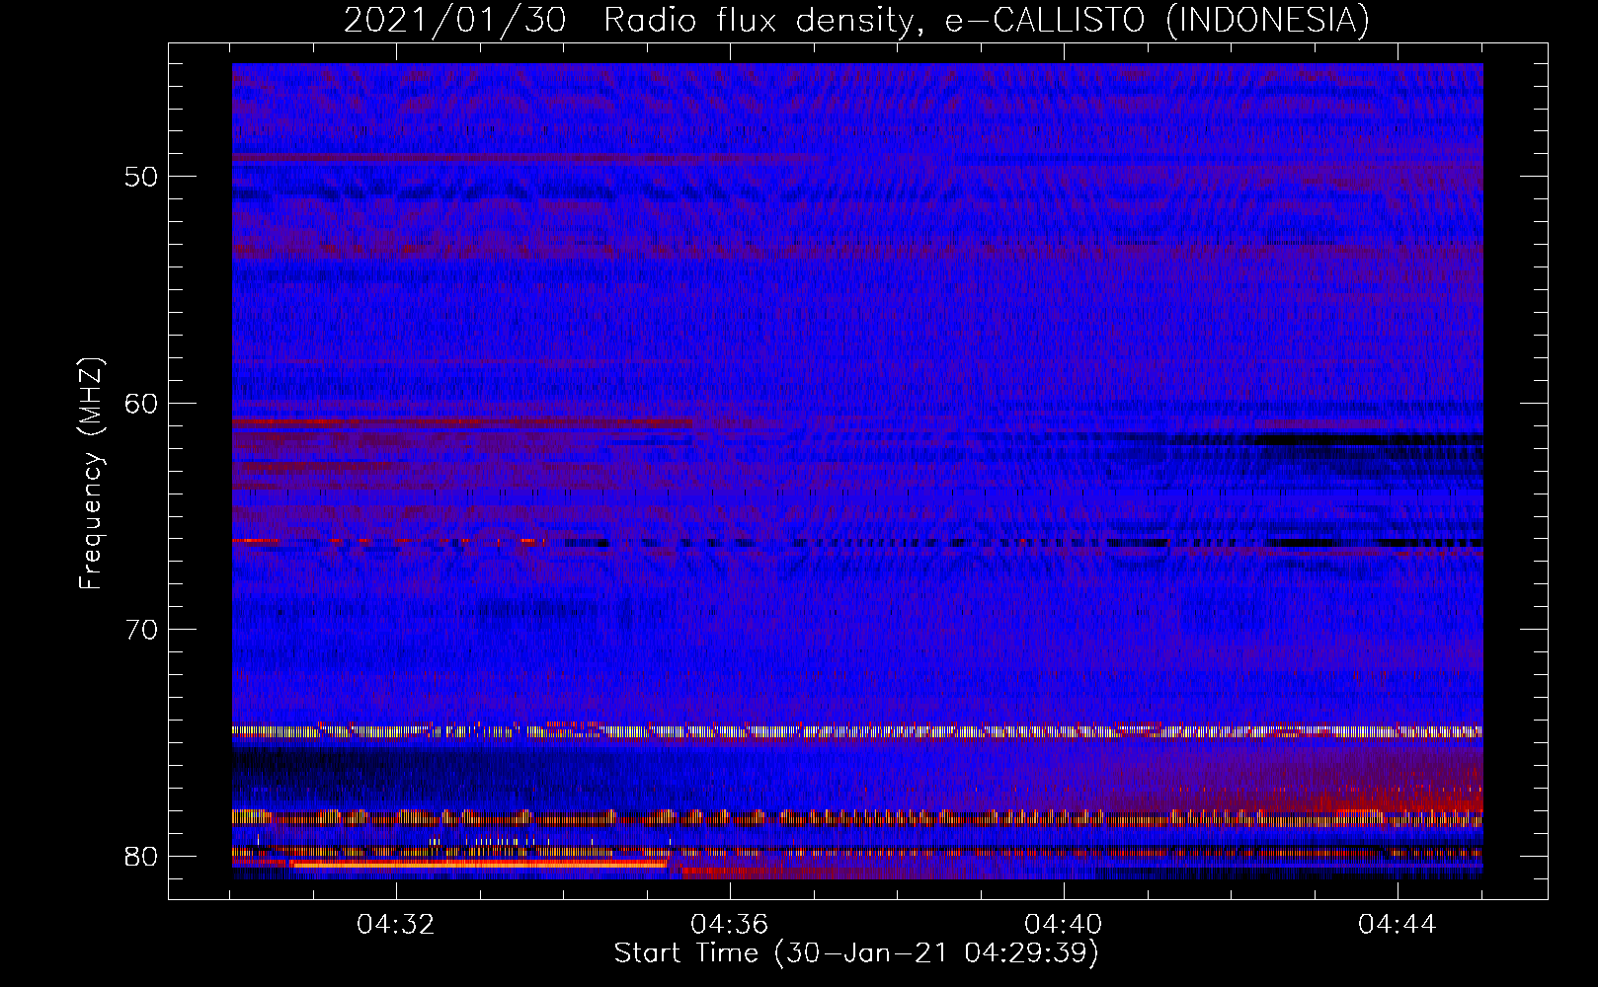Click the 80 frequency tick label
The width and height of the screenshot is (1598, 987).
pyautogui.click(x=142, y=856)
